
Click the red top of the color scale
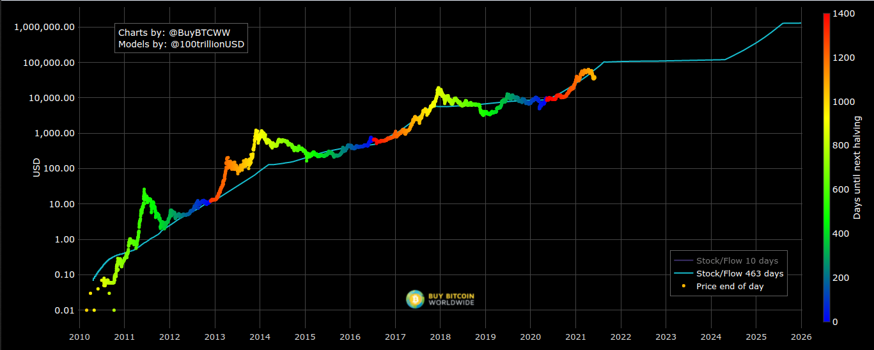coord(827,16)
